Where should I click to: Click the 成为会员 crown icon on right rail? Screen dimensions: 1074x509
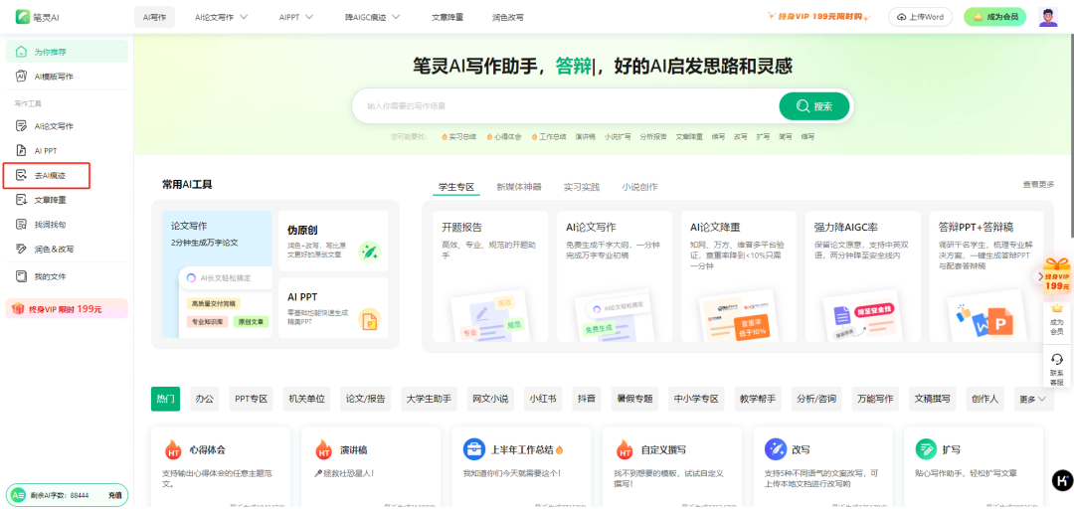click(1057, 308)
